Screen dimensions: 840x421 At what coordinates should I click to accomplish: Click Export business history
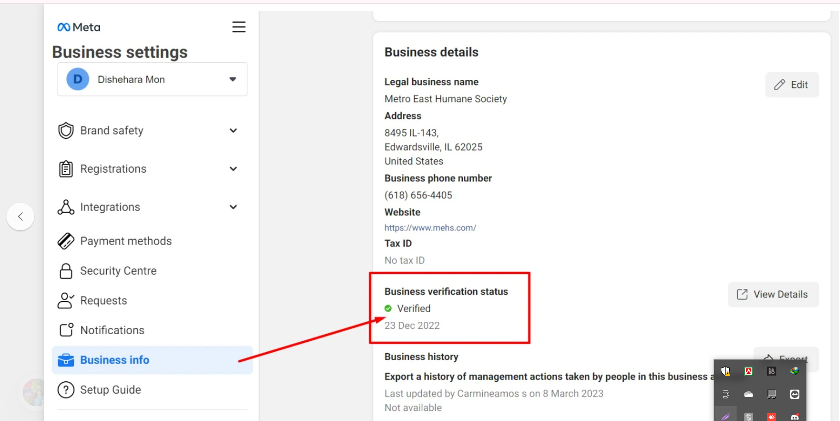(x=786, y=359)
